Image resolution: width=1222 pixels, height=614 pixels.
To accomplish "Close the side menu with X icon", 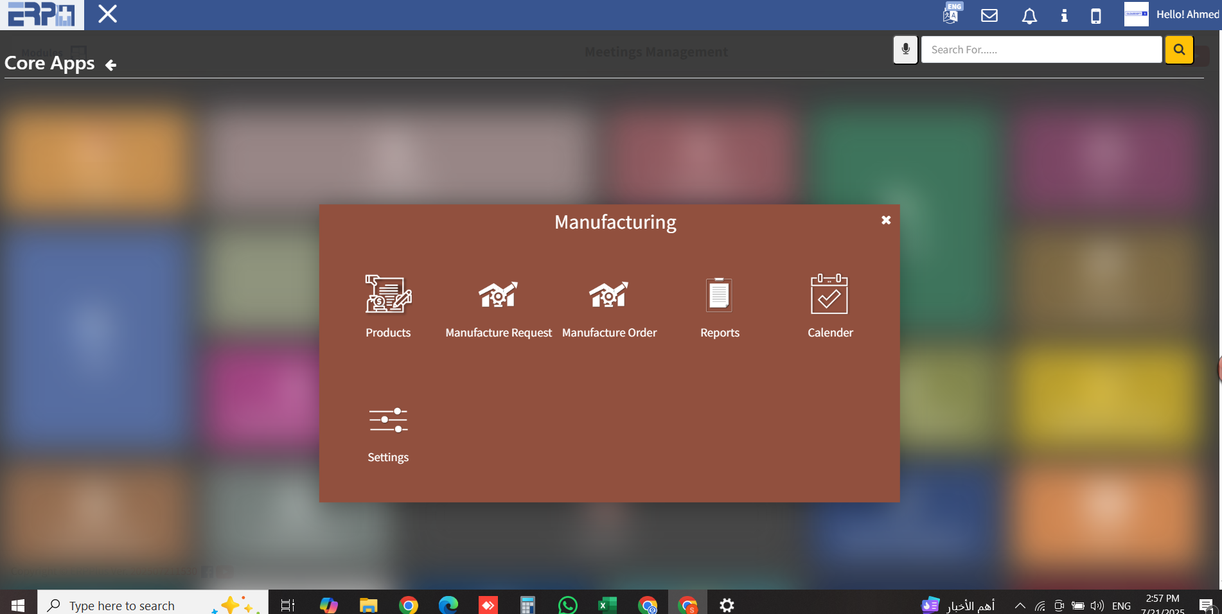I will [x=107, y=14].
